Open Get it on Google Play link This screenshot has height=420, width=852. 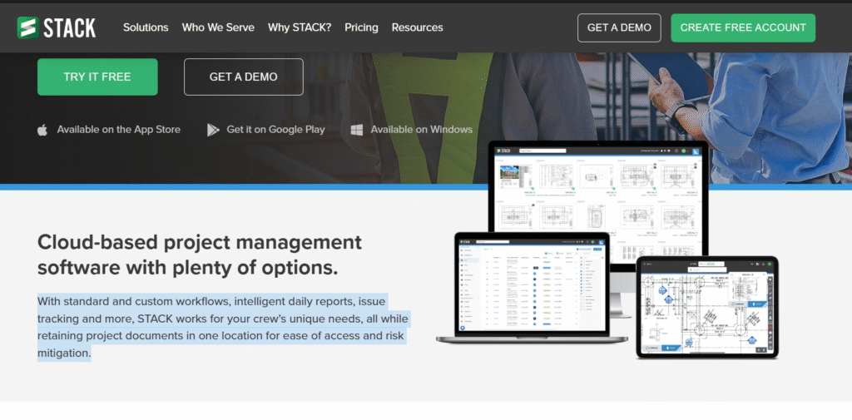click(275, 130)
